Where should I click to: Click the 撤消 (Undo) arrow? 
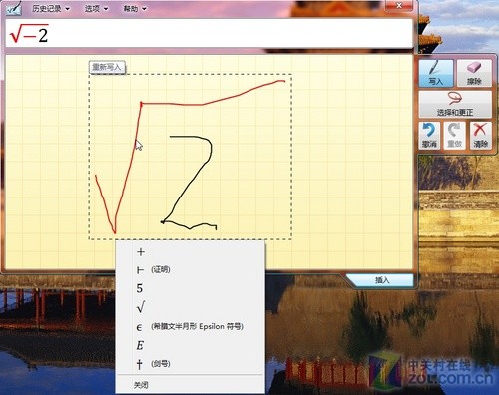coord(429,136)
